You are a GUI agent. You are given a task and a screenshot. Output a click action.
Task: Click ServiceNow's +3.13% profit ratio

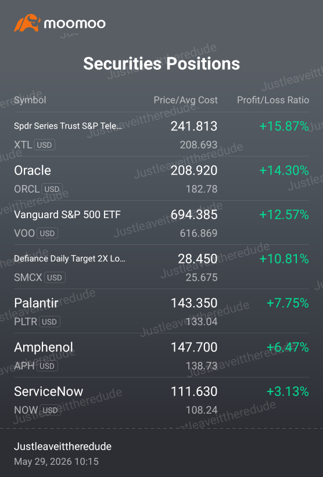tap(288, 391)
